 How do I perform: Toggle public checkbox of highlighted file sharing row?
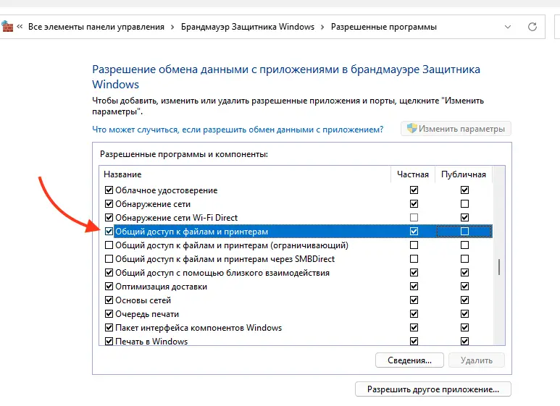click(464, 232)
